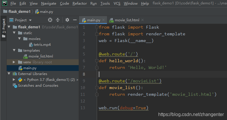This screenshot has height=120, width=227.
Task: Select Scratches and Consoles
Action: tap(38, 86)
